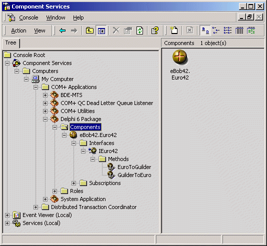Expand COM+ QC Dead Letter Queue Listener
Screen dimensions: 267x246
[45, 103]
